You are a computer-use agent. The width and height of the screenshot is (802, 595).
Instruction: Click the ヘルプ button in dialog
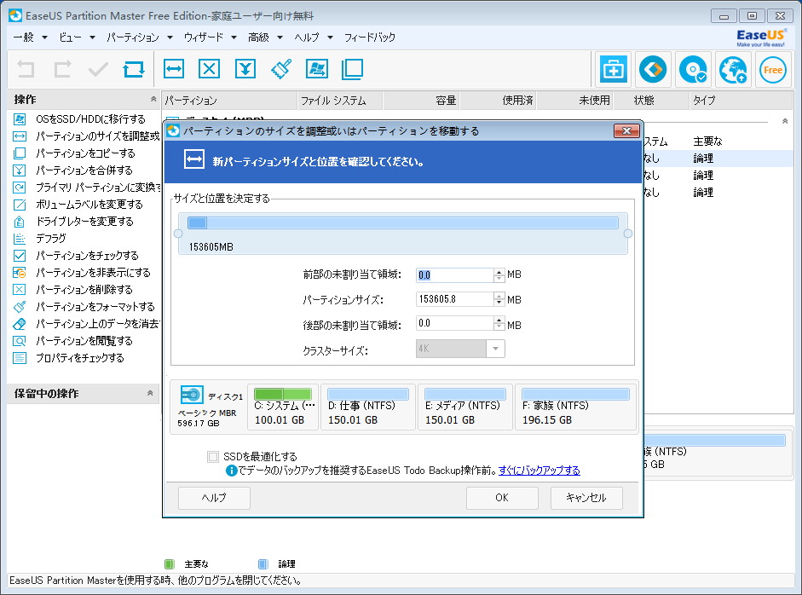coord(214,498)
